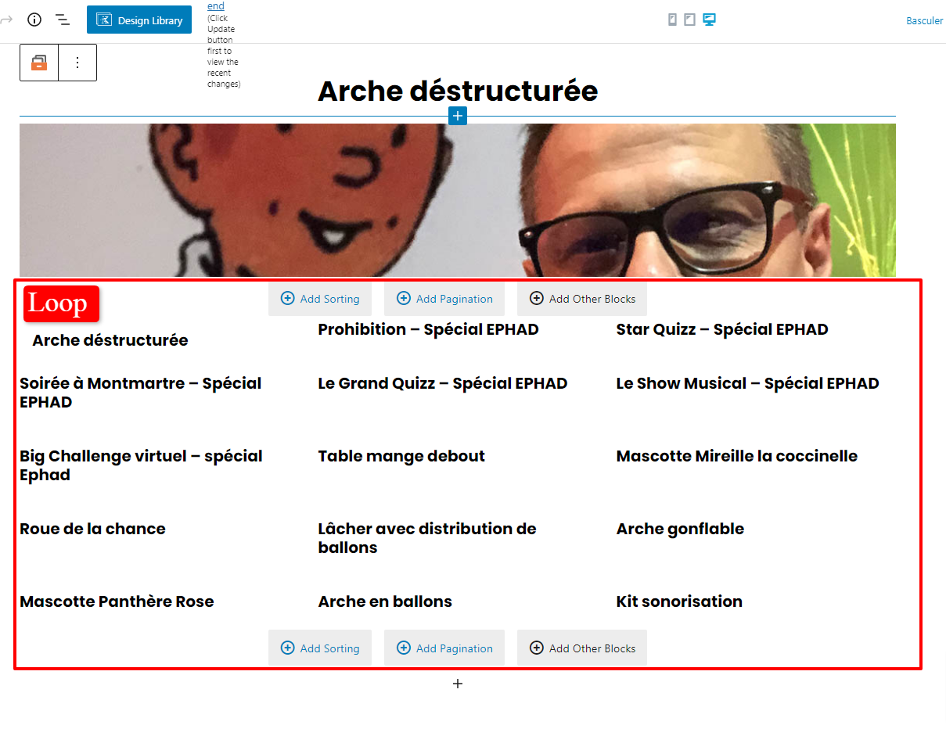Click the 'end' link
Viewport: 946px width, 736px height.
216,5
